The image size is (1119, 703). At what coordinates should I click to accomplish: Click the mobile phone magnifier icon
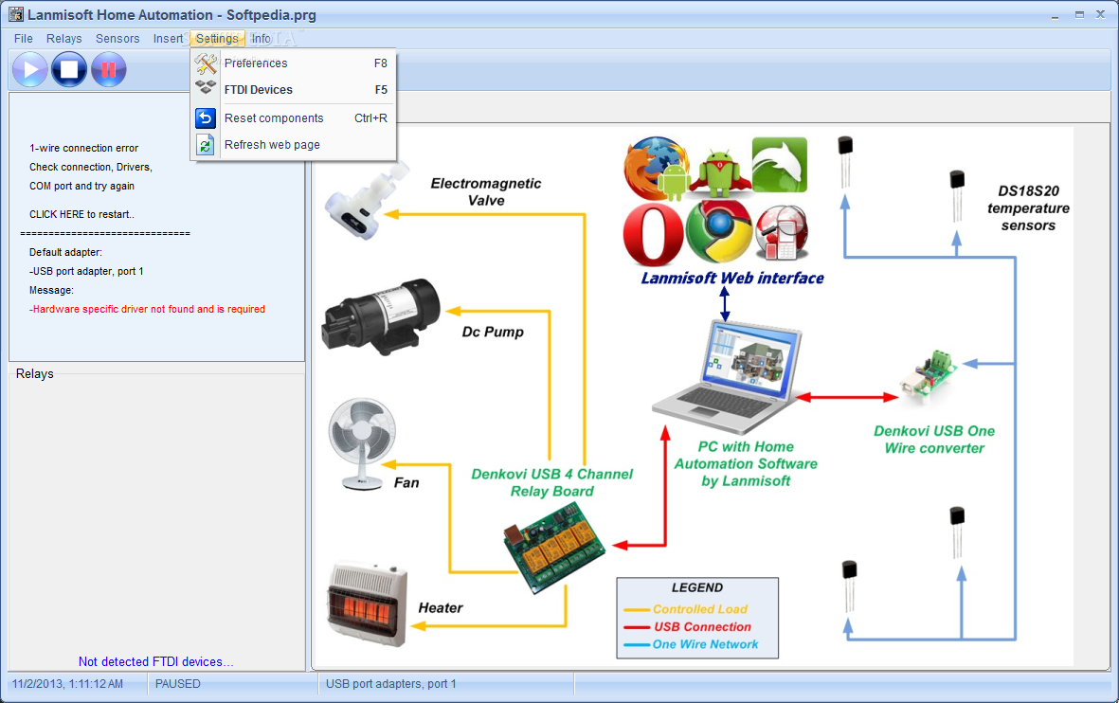pos(782,233)
